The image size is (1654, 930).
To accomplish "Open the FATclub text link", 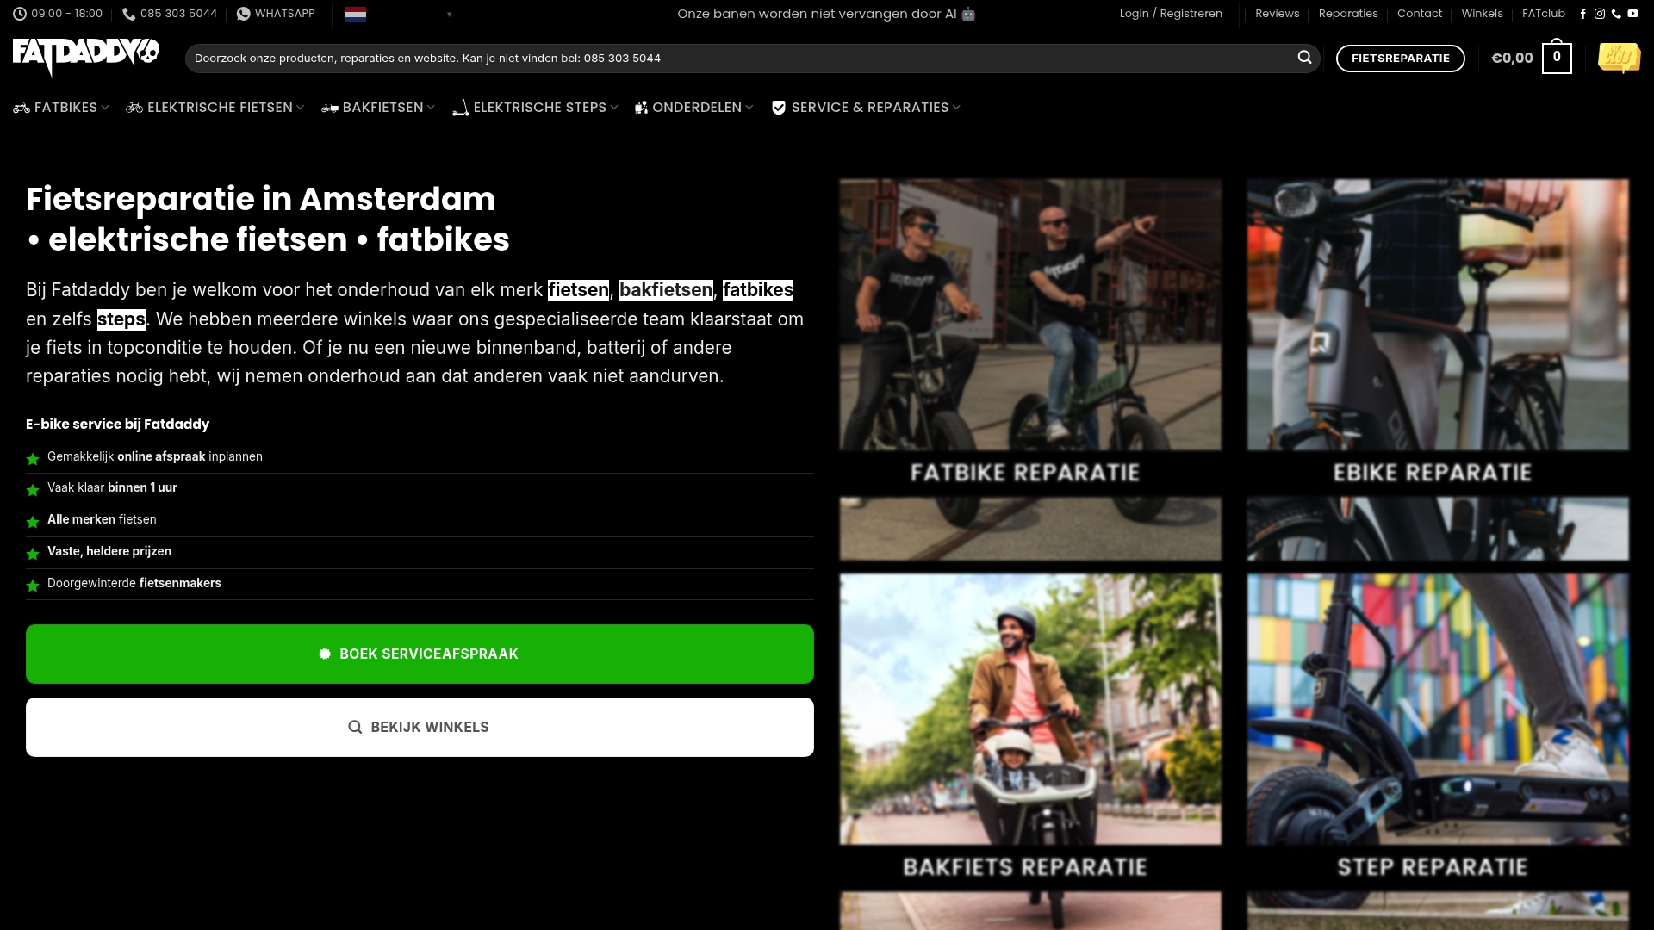I will 1543,14.
